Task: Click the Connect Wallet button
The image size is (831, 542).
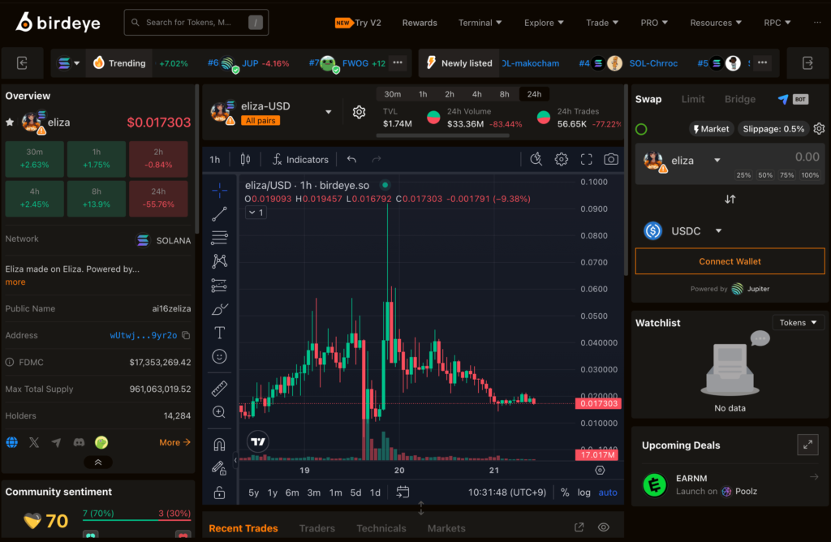Action: 730,261
